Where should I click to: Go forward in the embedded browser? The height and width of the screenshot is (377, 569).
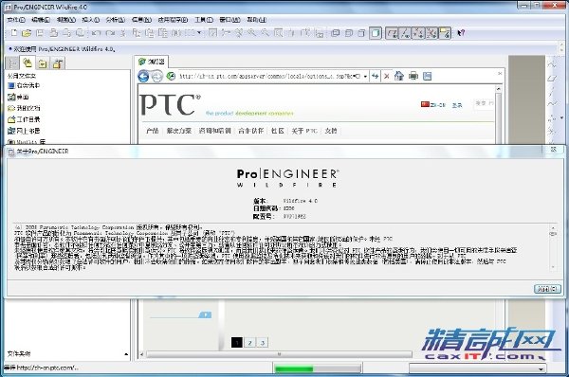pos(156,76)
